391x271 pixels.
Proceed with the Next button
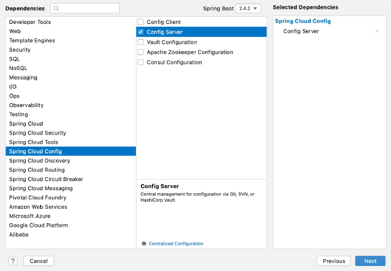[x=370, y=261]
